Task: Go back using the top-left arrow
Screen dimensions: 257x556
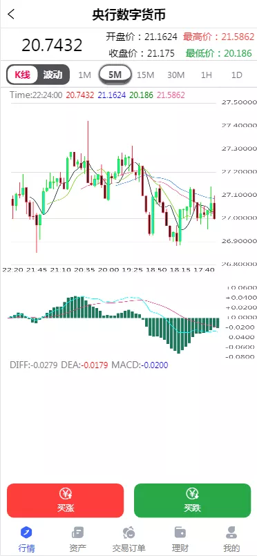Action: [x=11, y=15]
